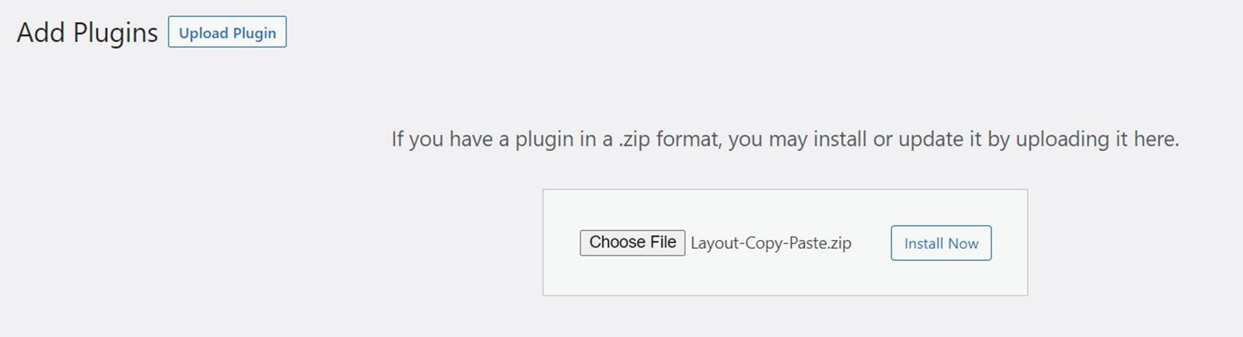Image resolution: width=1243 pixels, height=337 pixels.
Task: Click the word "Plugins" in the page title
Action: (x=115, y=33)
